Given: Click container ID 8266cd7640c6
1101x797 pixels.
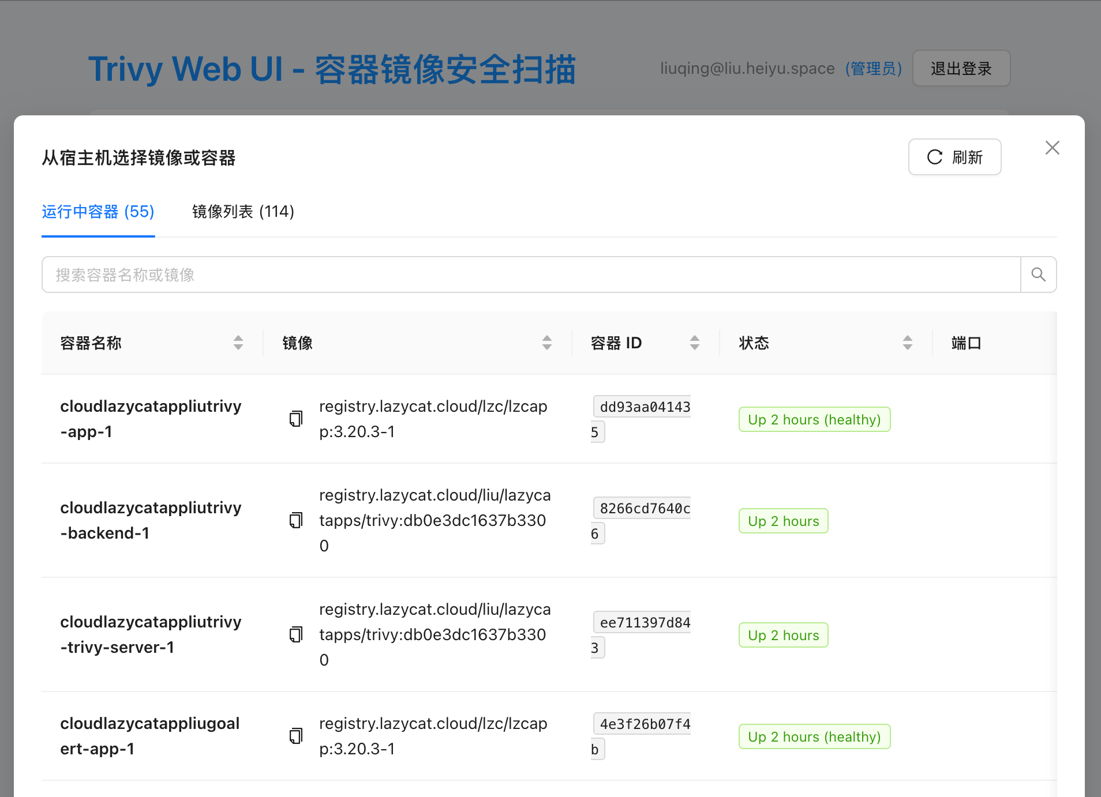Looking at the screenshot, I should tap(641, 520).
